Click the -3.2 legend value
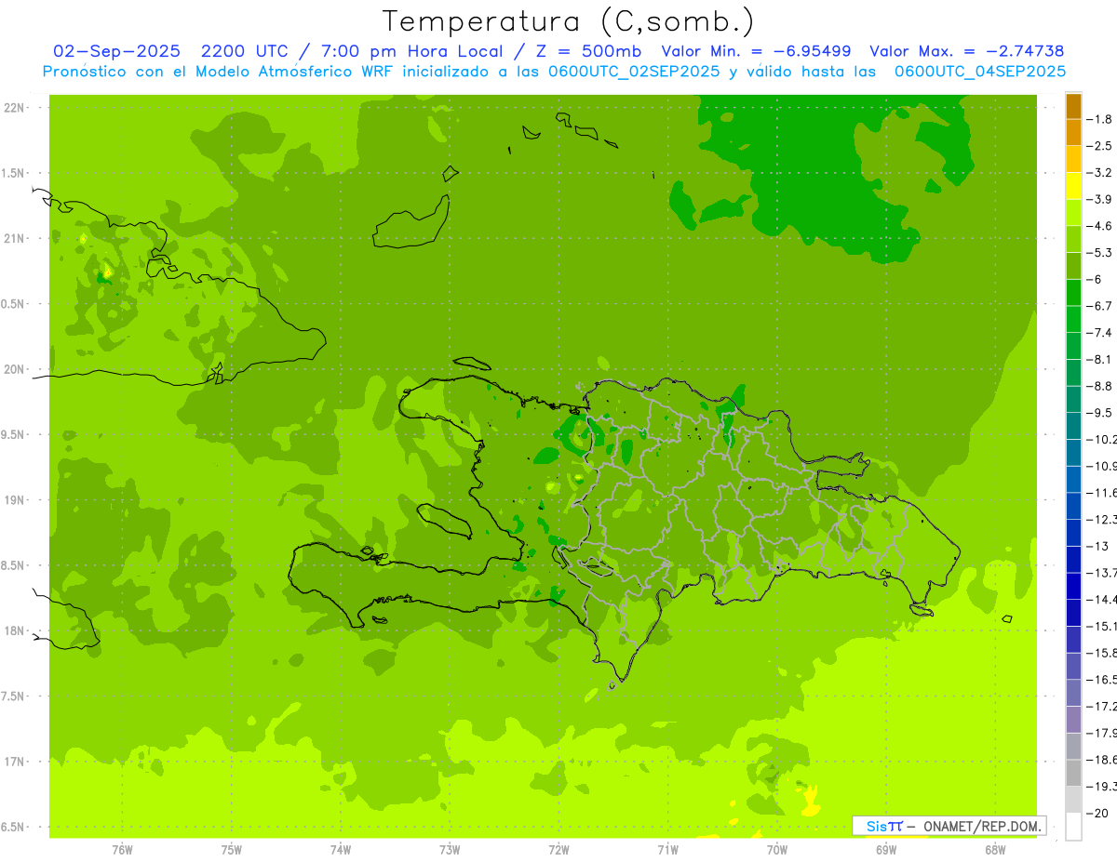The height and width of the screenshot is (862, 1117). [1100, 173]
